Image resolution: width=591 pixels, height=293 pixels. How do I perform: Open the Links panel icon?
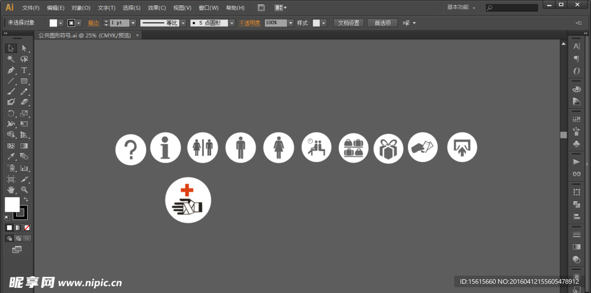click(577, 174)
